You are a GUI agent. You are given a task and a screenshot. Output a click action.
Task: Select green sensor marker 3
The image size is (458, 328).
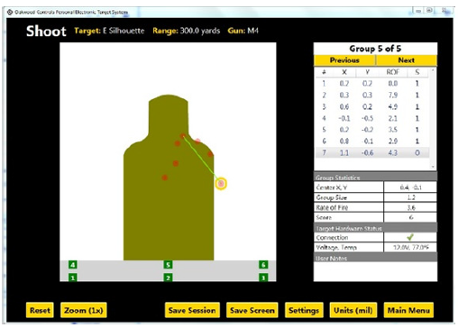[263, 278]
